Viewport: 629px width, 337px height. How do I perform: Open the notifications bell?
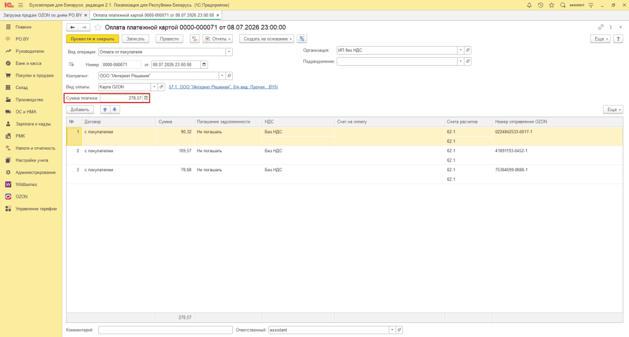point(529,5)
